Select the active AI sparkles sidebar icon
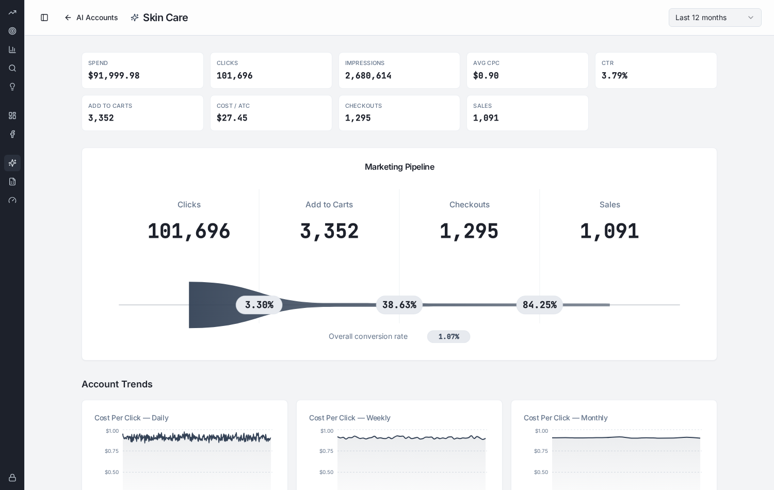 (12, 163)
